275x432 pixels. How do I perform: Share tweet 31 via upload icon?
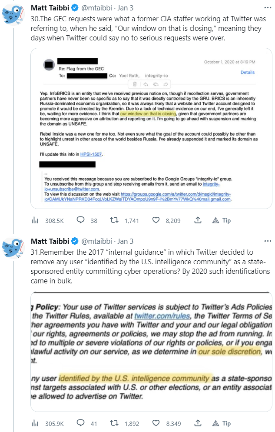pyautogui.click(x=198, y=423)
